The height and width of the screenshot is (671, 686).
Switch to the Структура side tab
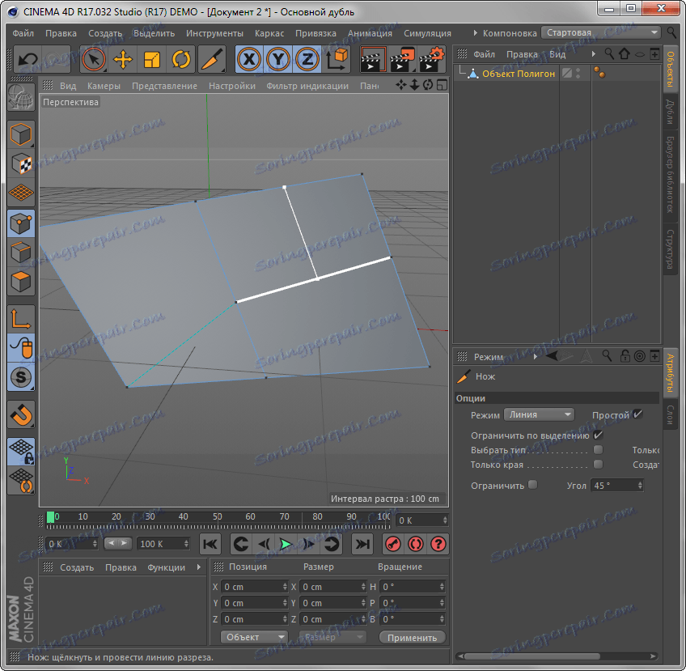(670, 249)
